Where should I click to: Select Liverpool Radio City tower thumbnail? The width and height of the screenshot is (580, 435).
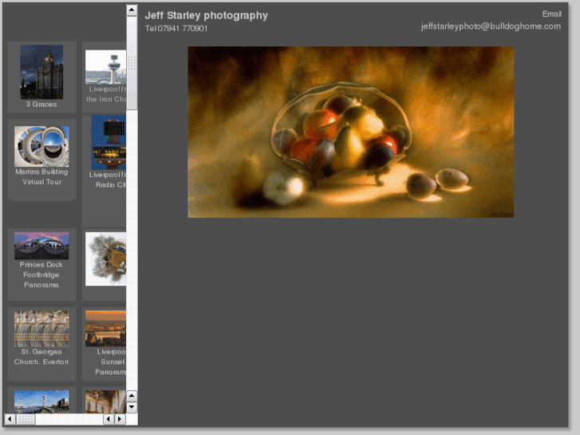click(109, 143)
